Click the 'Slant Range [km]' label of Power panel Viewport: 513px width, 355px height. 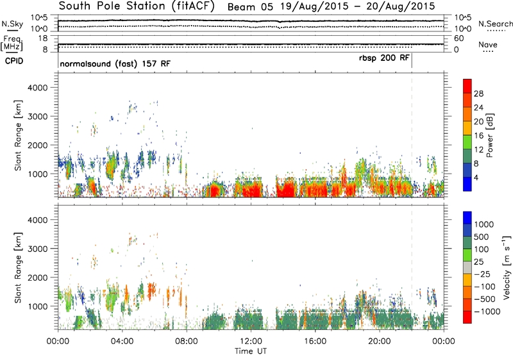pos(18,135)
